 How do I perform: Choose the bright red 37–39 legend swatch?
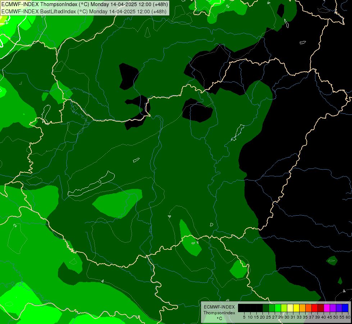click(315, 308)
